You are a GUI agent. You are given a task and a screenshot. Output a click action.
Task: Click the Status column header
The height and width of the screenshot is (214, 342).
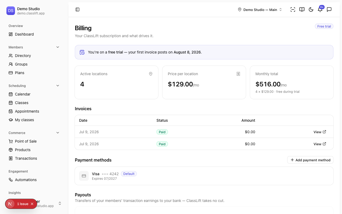pos(162,120)
